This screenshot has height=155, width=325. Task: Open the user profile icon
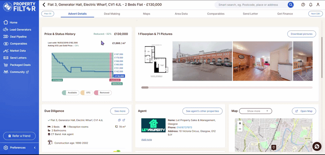318,4
